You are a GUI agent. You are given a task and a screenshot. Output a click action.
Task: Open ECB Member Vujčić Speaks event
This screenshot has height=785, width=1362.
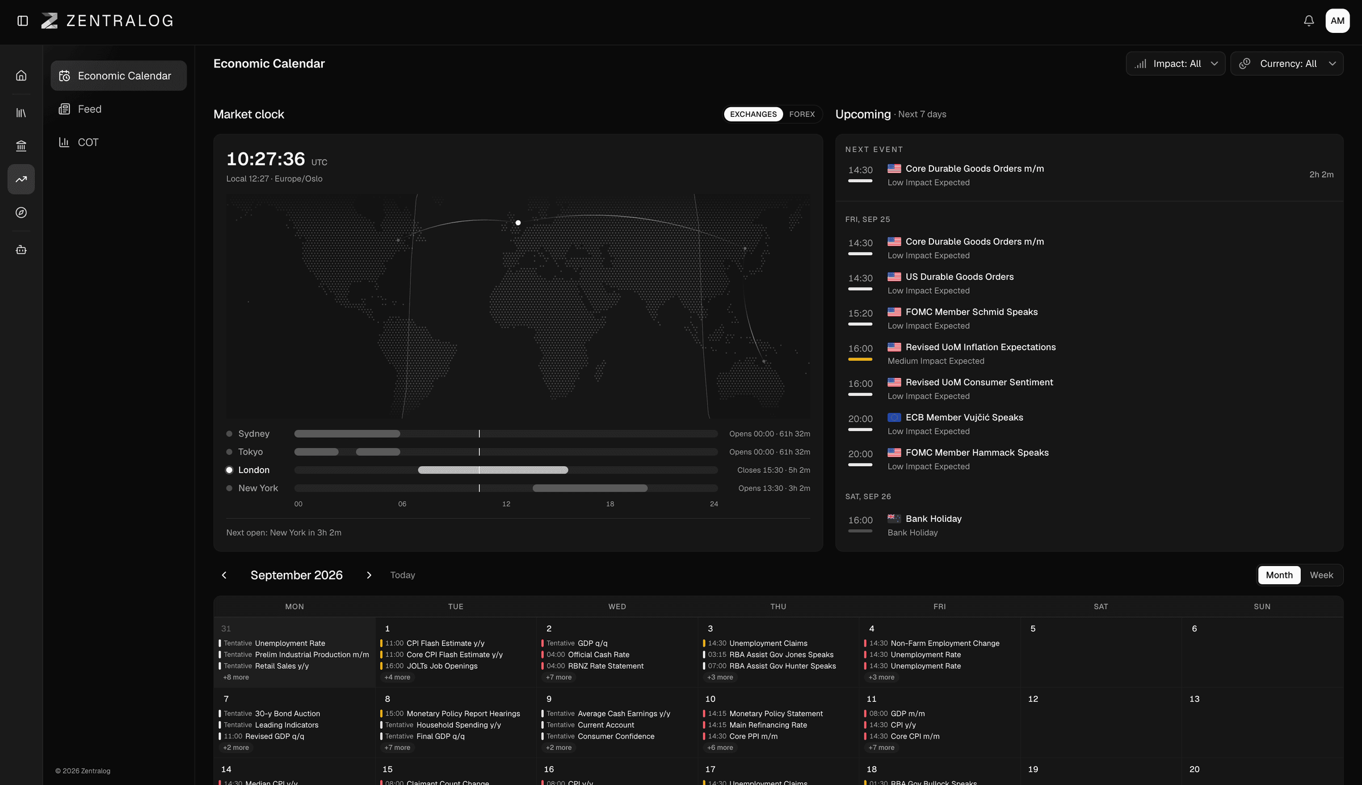pos(1089,424)
